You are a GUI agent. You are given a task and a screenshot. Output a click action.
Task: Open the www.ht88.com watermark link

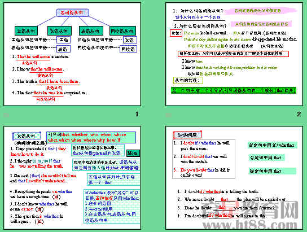click(249, 225)
